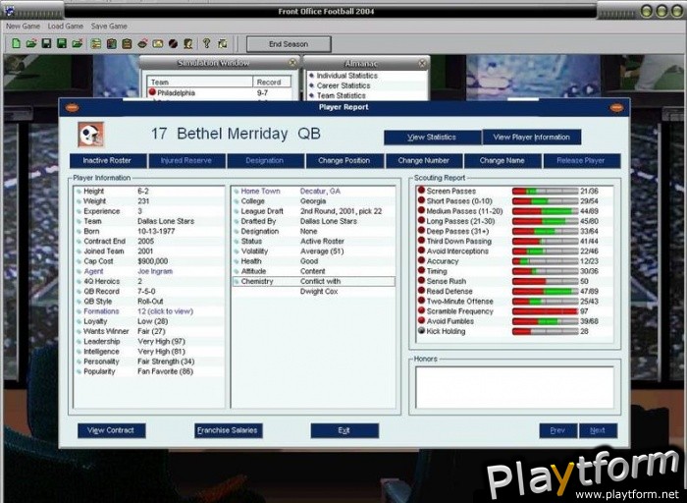Viewport: 687px width, 503px height.
Task: Open the Save Game menu
Action: (x=108, y=26)
